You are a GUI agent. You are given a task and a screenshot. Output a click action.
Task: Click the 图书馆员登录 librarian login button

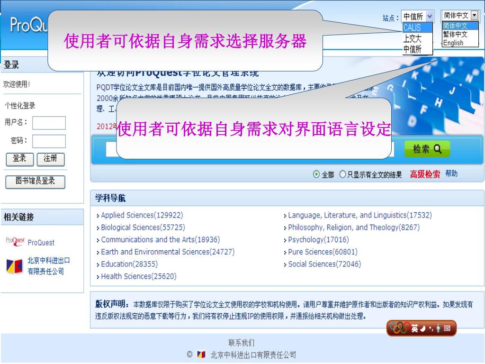35,182
